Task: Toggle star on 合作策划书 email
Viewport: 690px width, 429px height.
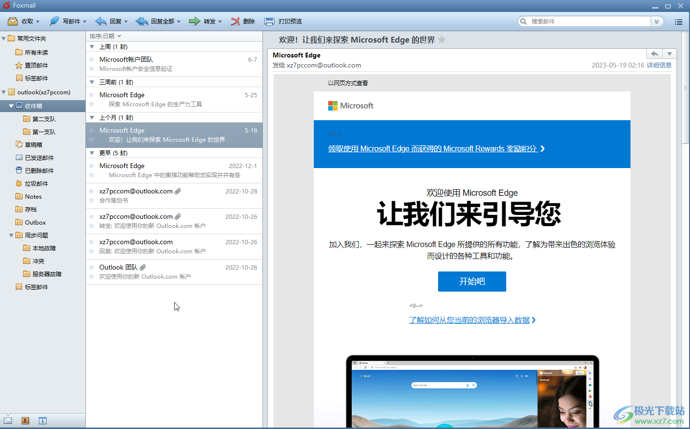Action: [91, 201]
